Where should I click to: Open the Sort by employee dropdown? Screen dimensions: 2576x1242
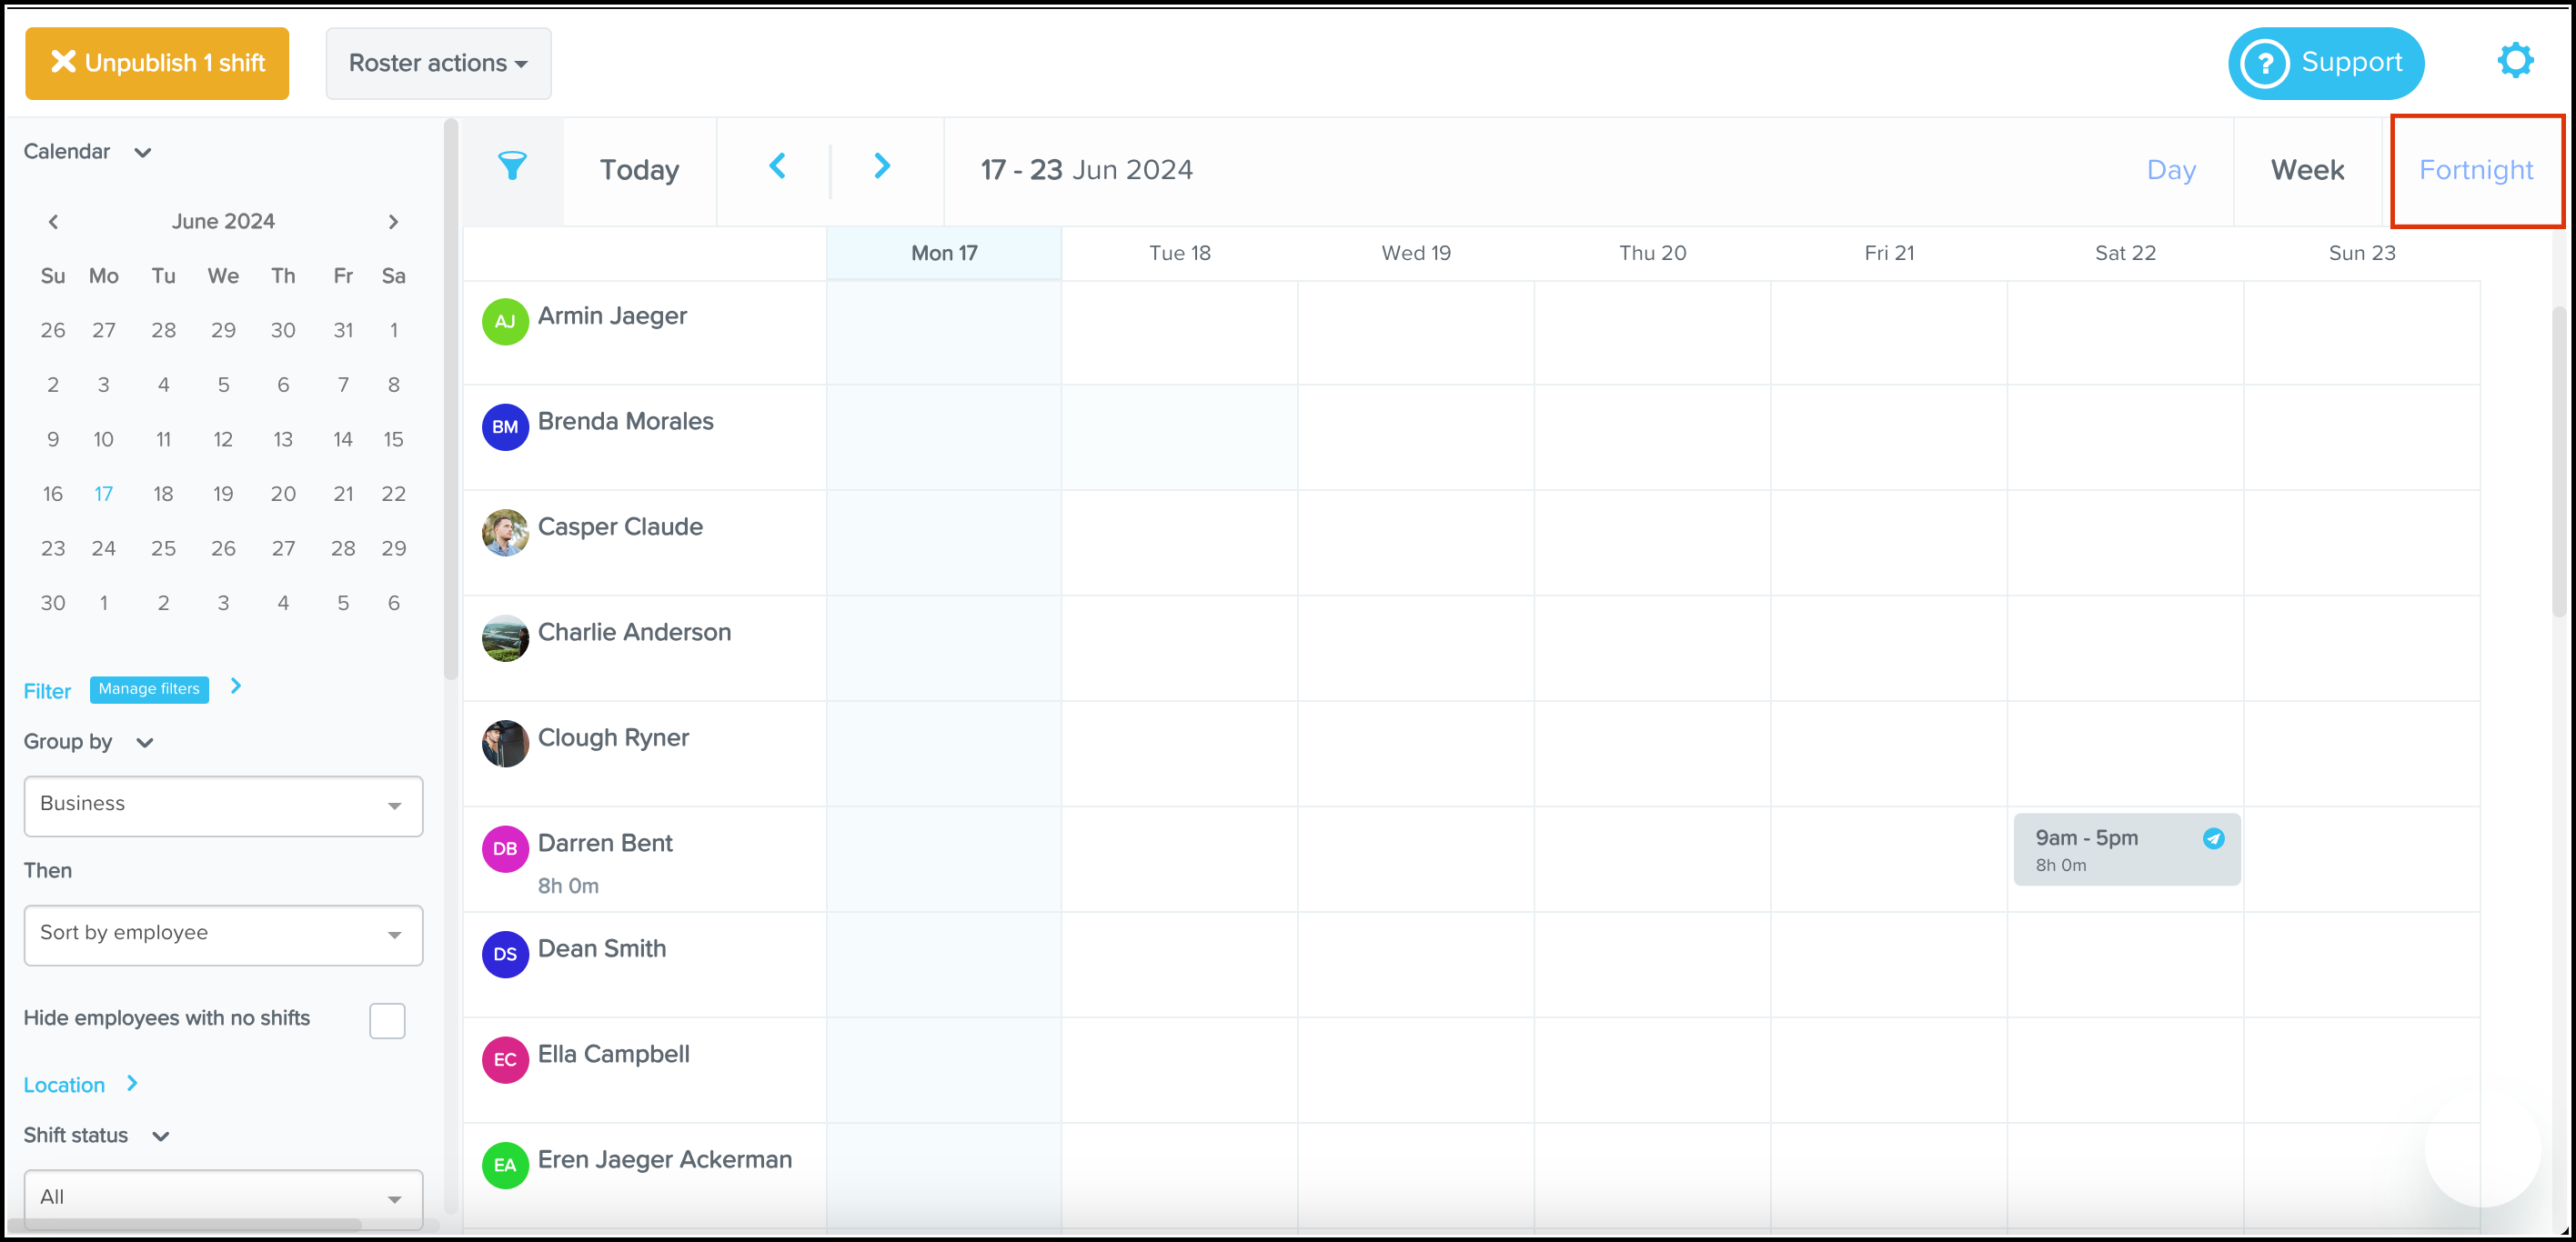click(x=223, y=935)
